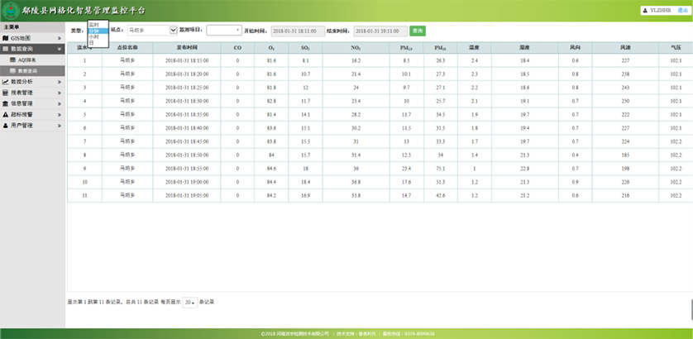Open the AQI排名 submenu item
Screen dimensions: 693x339
point(32,60)
